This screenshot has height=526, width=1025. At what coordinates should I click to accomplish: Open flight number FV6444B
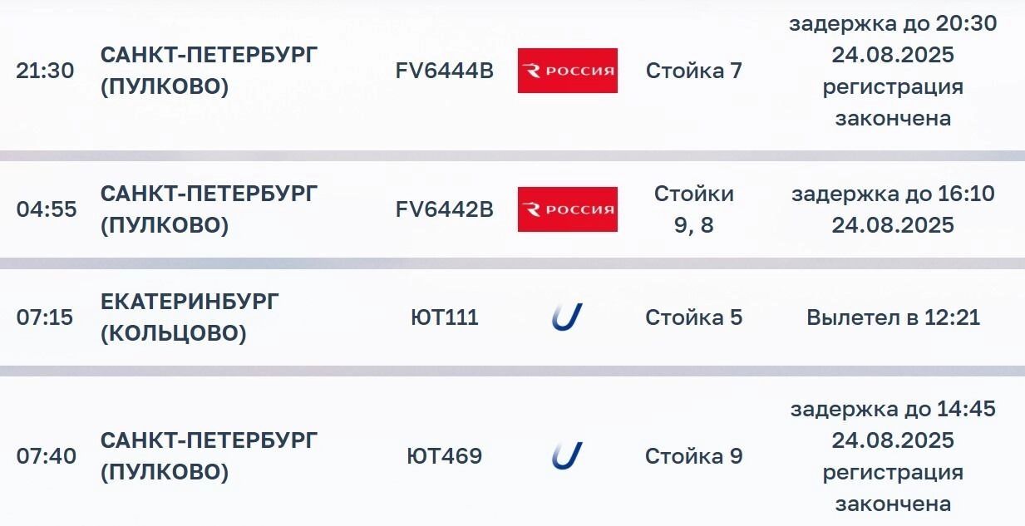444,71
